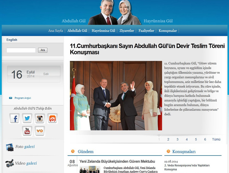This screenshot has width=229, height=173.
Task: Open the Instagram camera icon
Action: (40, 118)
